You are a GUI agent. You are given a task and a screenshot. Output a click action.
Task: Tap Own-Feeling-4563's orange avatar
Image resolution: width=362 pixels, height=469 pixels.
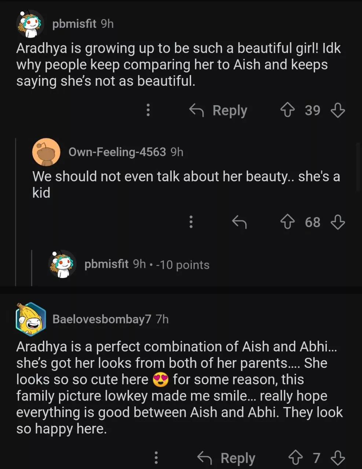(46, 152)
